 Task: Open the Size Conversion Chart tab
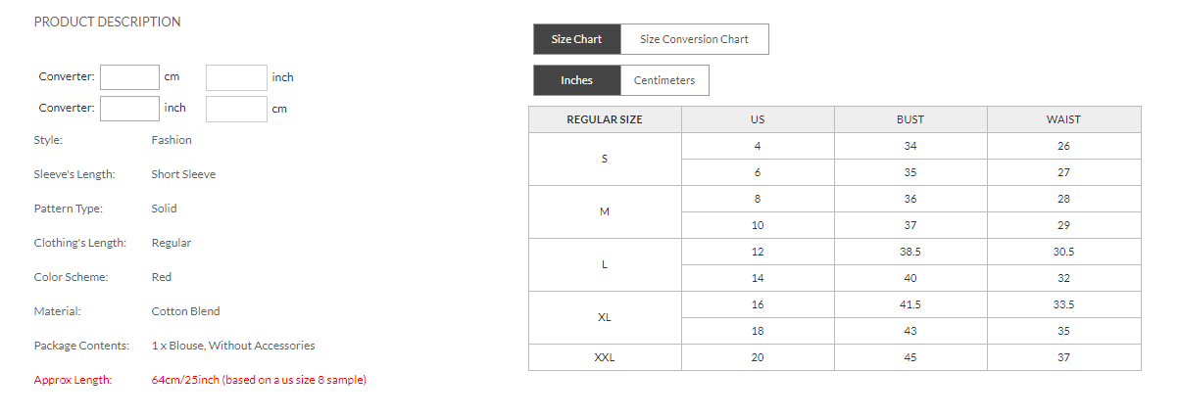(x=694, y=39)
